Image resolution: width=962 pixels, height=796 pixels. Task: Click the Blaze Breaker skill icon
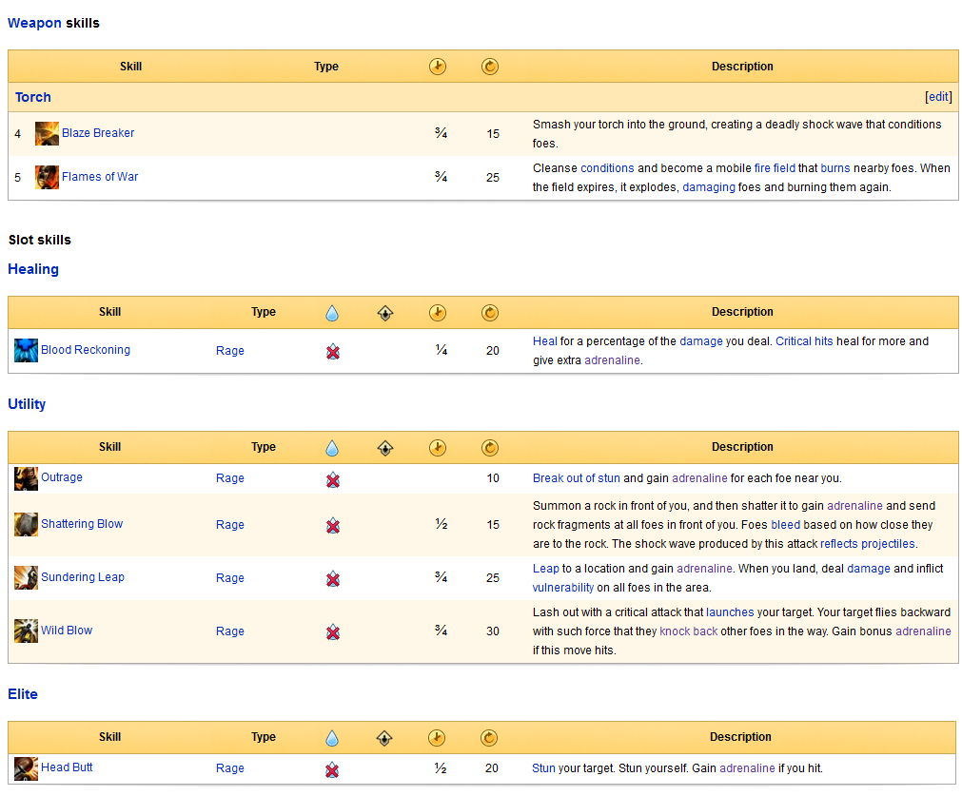(47, 134)
